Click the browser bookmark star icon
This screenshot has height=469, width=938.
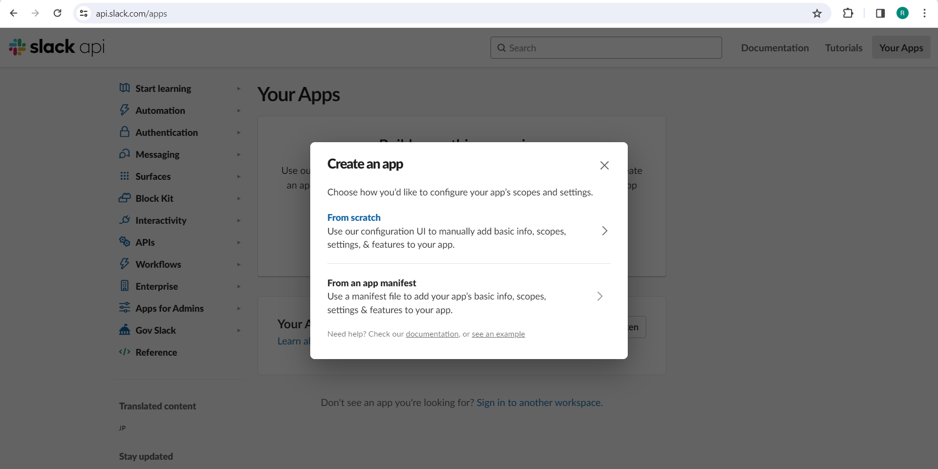coord(817,13)
